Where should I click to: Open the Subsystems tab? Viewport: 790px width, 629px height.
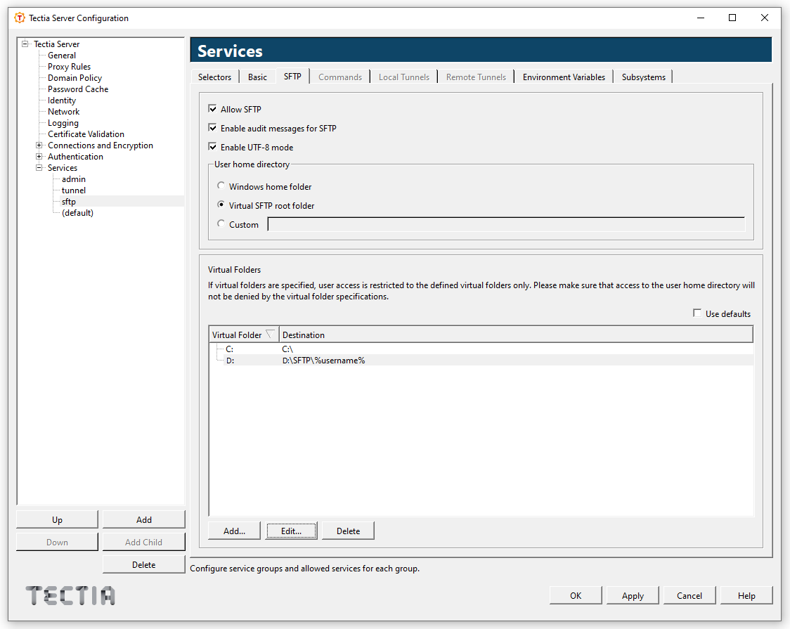[643, 77]
